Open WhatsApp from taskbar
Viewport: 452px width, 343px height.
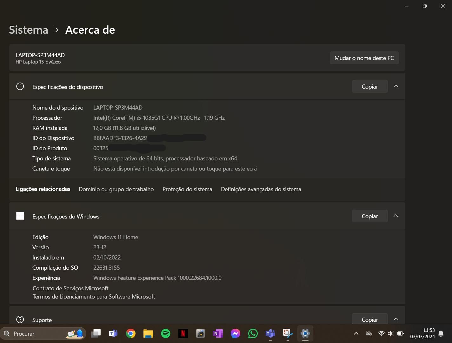tap(253, 333)
